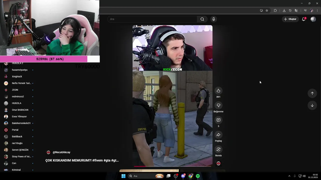Open Spotify from the taskbar
The image size is (321, 180).
[198, 176]
